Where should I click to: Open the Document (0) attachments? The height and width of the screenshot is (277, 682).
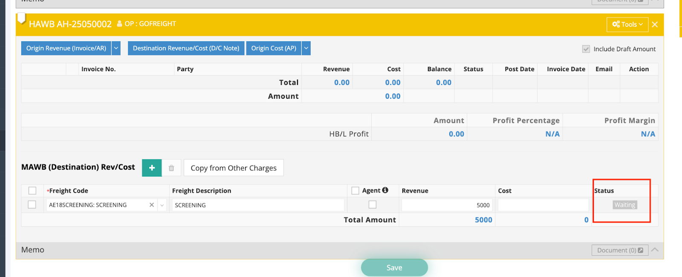620,250
